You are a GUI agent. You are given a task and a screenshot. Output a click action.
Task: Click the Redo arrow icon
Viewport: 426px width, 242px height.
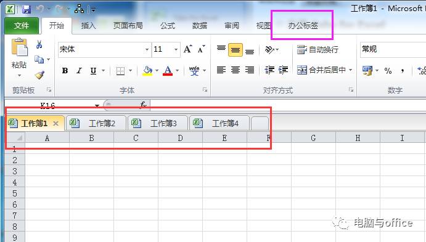click(x=59, y=9)
